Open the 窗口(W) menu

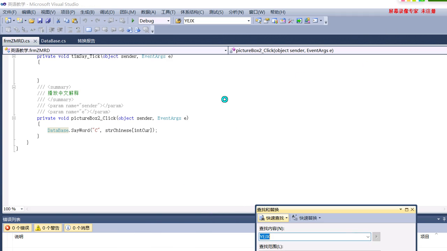(x=257, y=12)
